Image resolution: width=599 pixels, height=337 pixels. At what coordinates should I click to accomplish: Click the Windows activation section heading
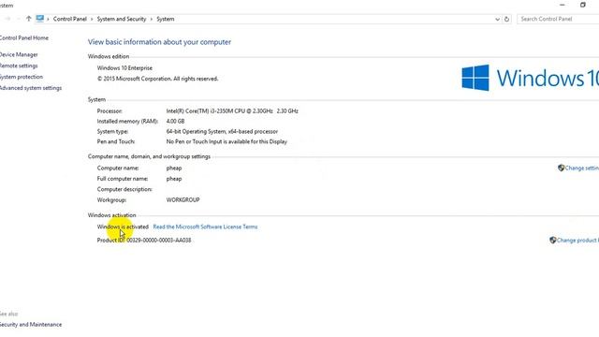pyautogui.click(x=112, y=215)
